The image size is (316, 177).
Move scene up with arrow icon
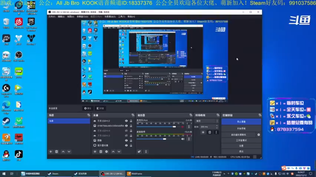click(x=63, y=152)
